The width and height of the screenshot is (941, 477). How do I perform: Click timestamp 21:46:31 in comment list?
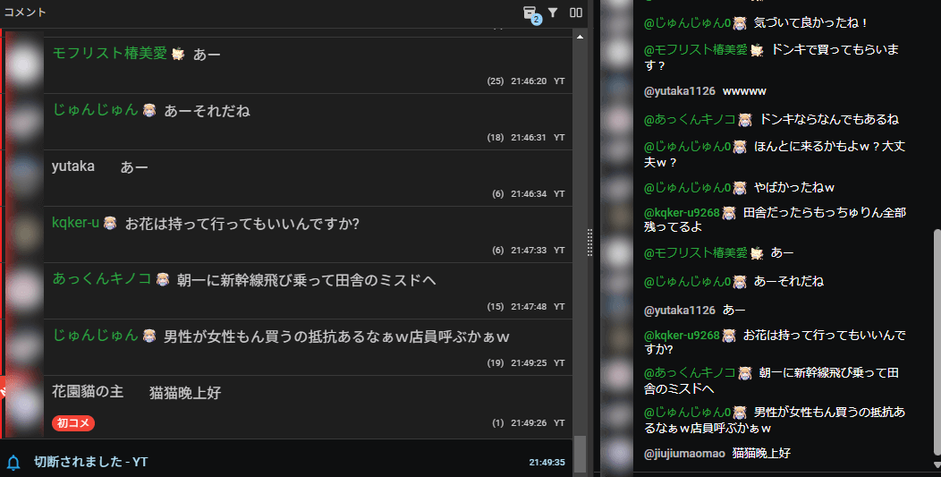529,138
